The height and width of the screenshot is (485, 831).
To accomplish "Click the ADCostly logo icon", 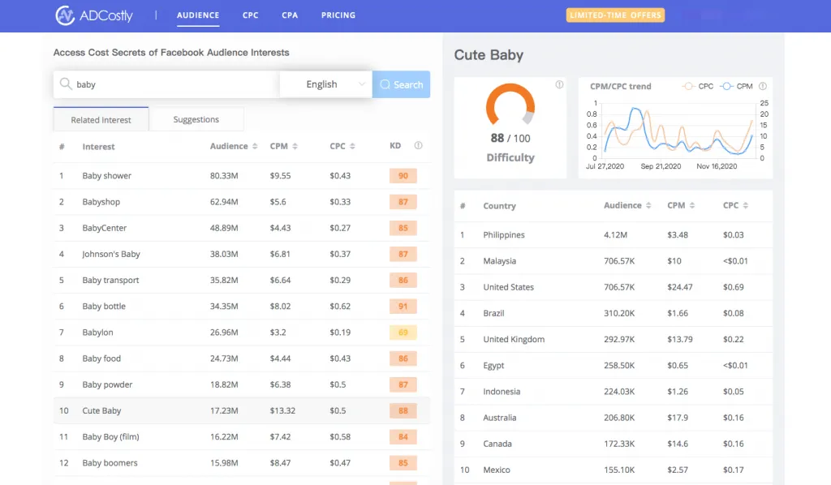I will [x=65, y=15].
